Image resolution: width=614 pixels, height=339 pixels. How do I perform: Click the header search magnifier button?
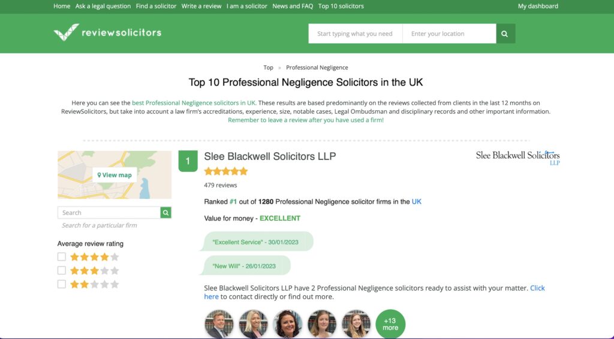coord(505,34)
